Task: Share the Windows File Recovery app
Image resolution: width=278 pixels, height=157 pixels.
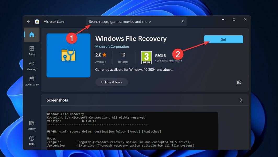Action: click(239, 82)
